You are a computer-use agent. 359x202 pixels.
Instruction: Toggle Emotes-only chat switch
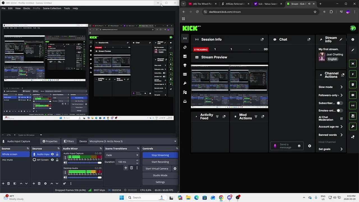339,111
